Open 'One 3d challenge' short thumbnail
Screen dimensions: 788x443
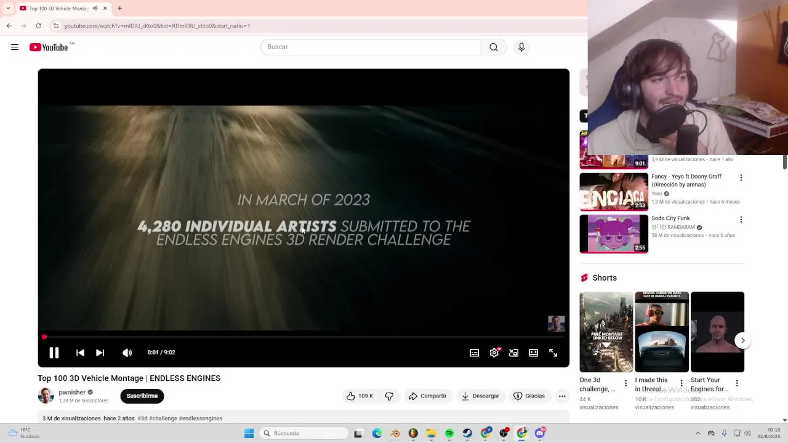606,332
